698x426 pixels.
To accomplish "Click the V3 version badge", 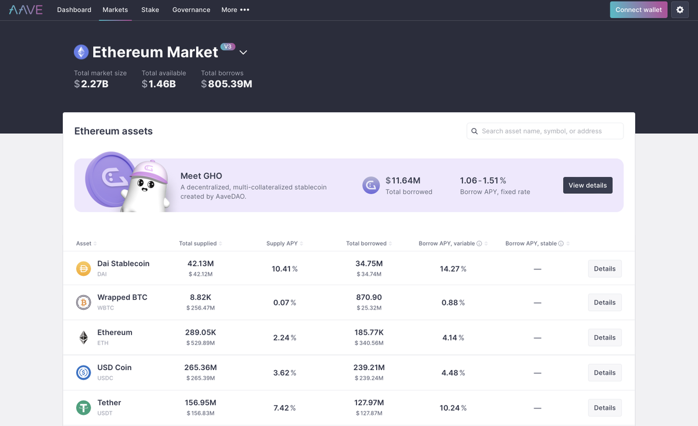I will pos(228,47).
